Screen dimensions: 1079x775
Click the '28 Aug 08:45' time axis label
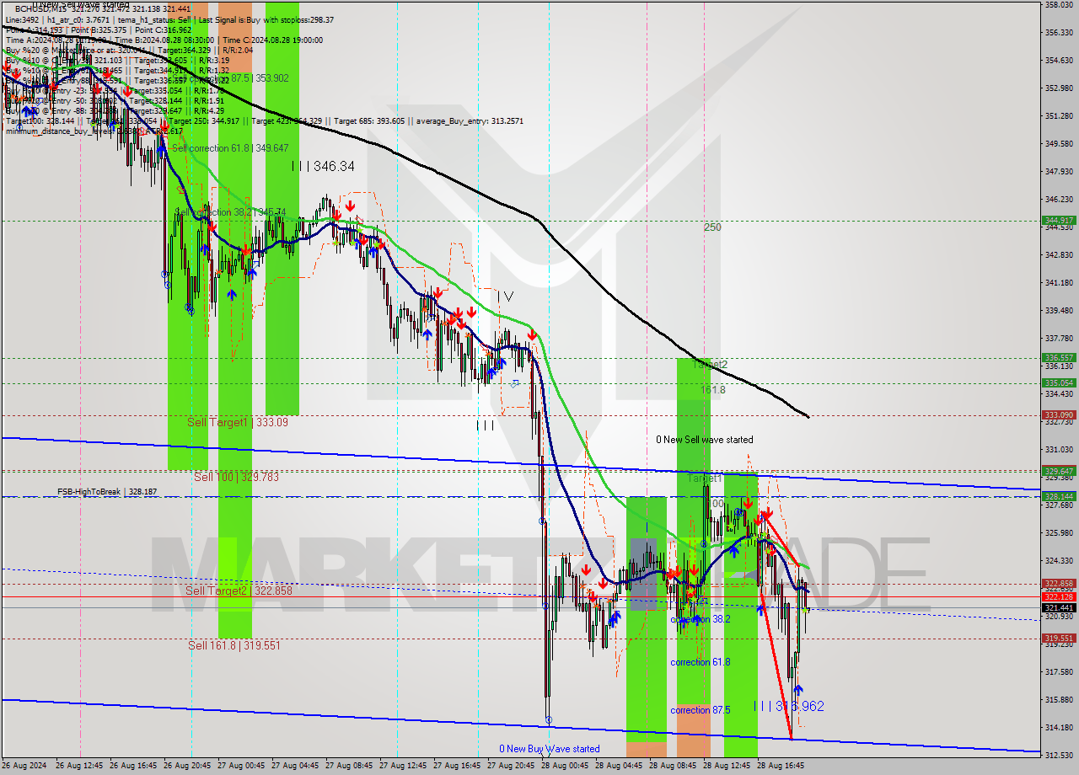click(672, 766)
